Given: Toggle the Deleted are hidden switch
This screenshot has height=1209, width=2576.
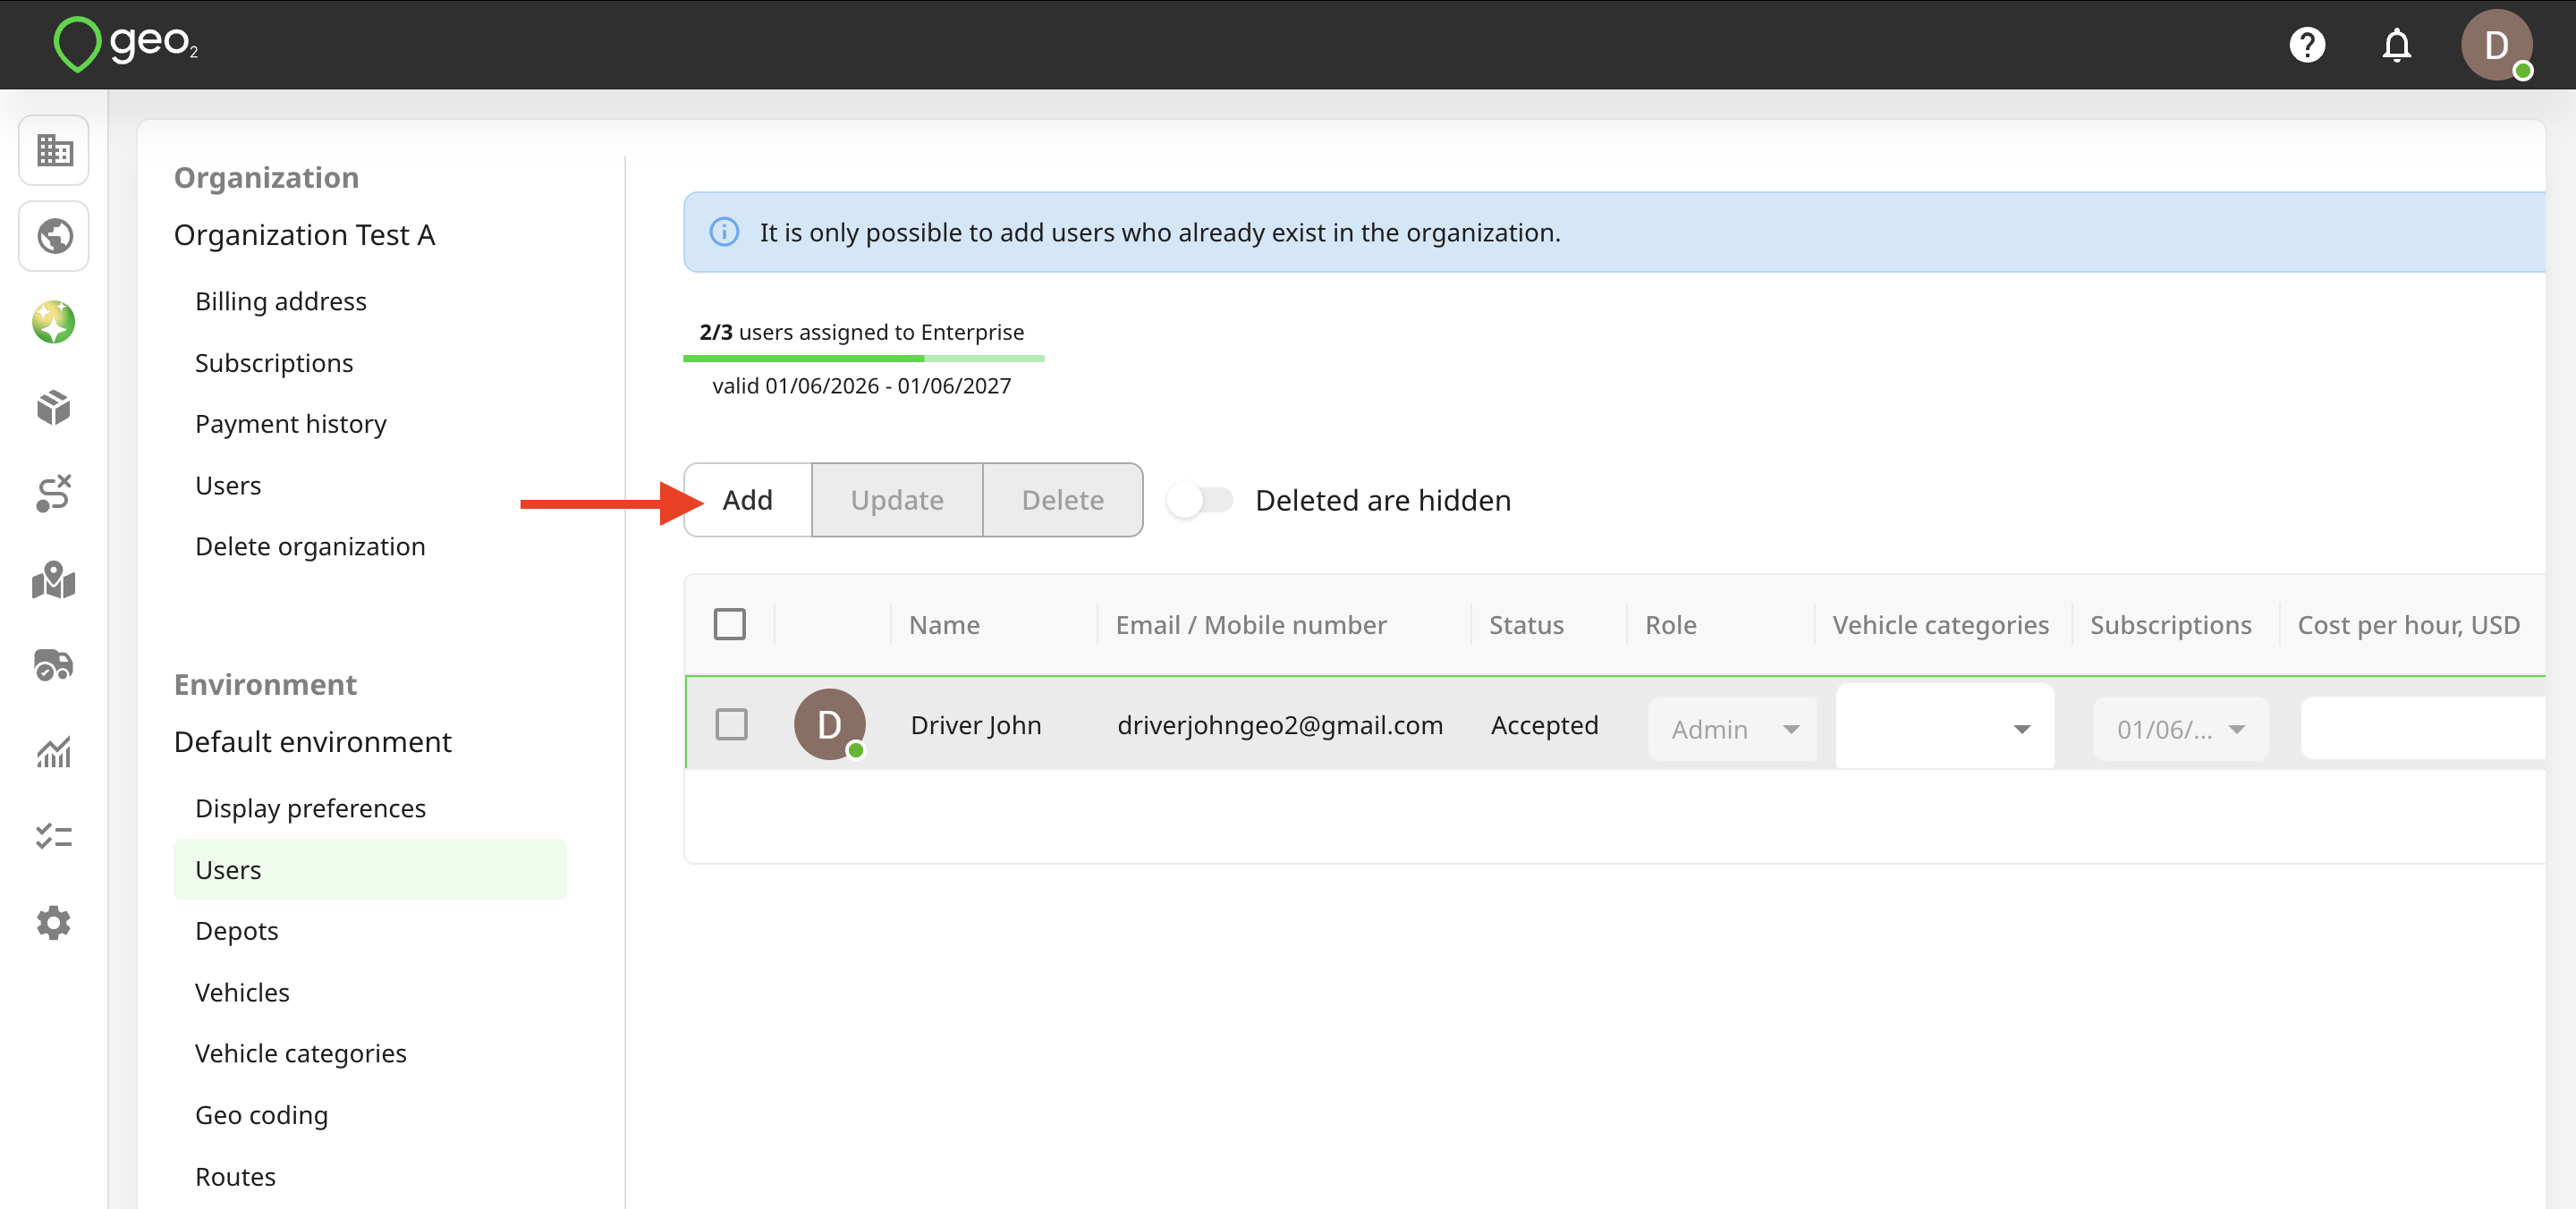Looking at the screenshot, I should pos(1201,500).
